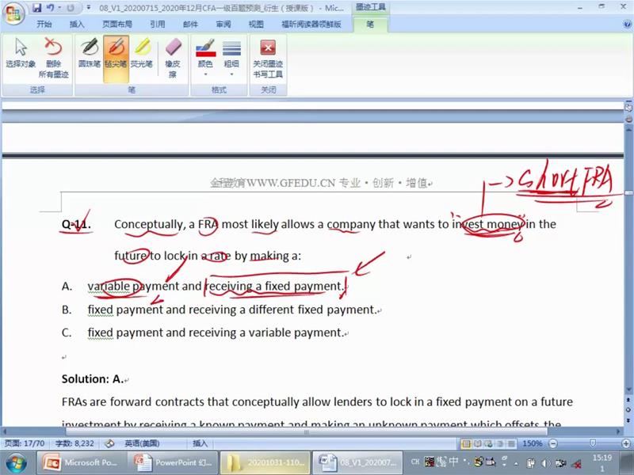634x475 pixels.
Task: Open the 页面布局 ribbon tab
Action: [116, 25]
